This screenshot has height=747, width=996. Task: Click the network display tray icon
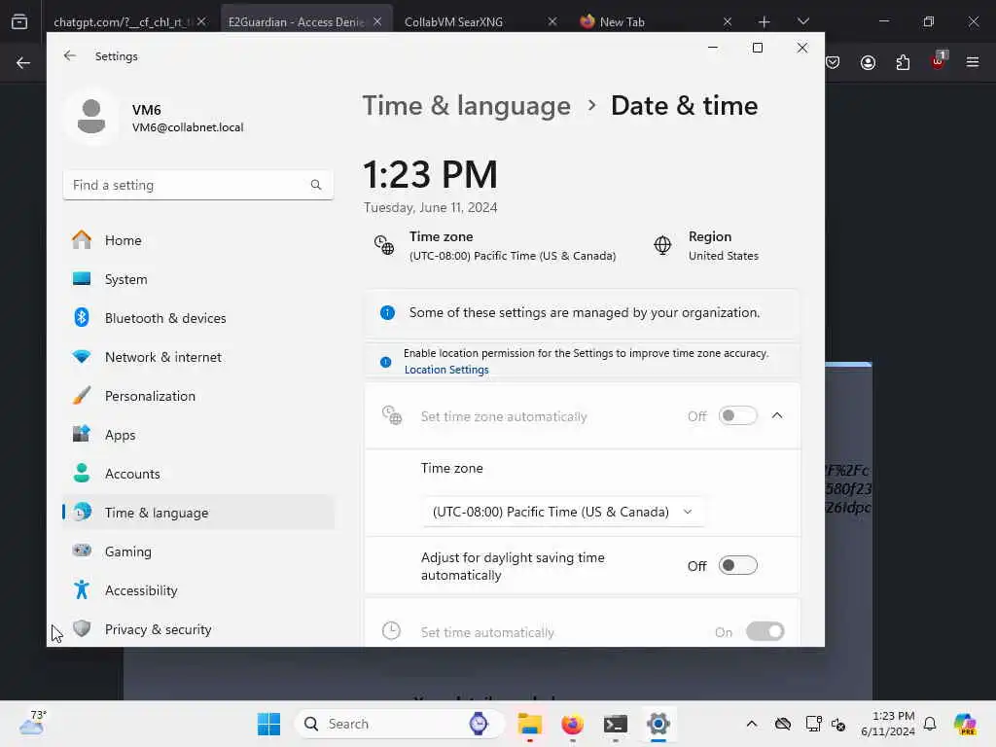point(813,724)
